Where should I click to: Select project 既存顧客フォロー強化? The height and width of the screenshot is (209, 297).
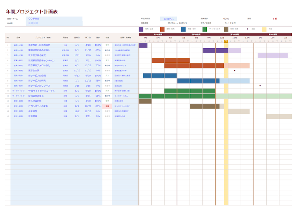pyautogui.click(x=39, y=65)
